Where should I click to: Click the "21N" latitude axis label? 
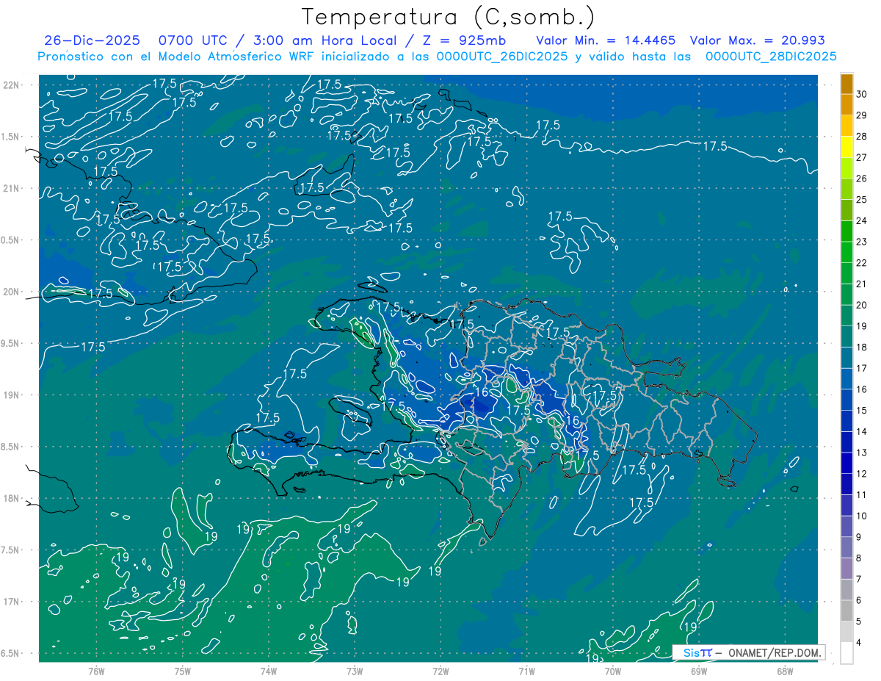tap(12, 189)
